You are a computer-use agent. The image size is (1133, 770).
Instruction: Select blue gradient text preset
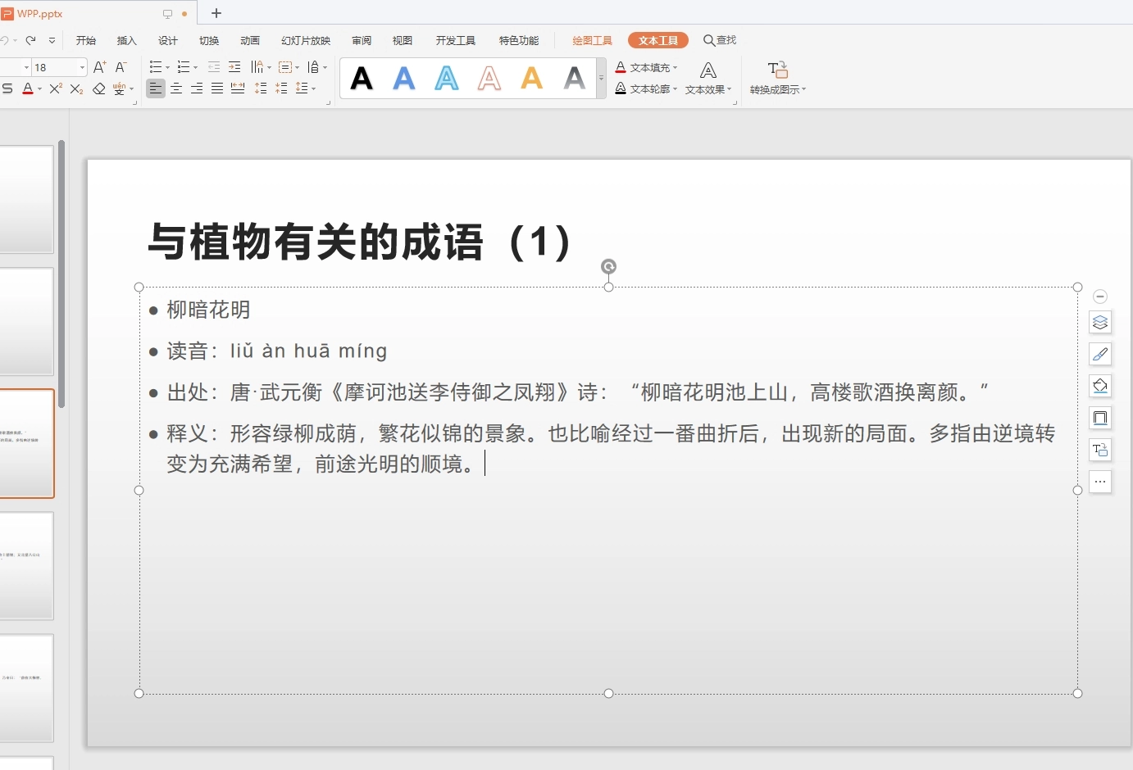click(x=404, y=79)
